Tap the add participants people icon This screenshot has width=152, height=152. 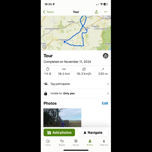(46, 84)
